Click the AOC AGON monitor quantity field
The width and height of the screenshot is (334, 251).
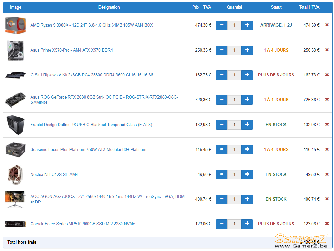pyautogui.click(x=234, y=199)
